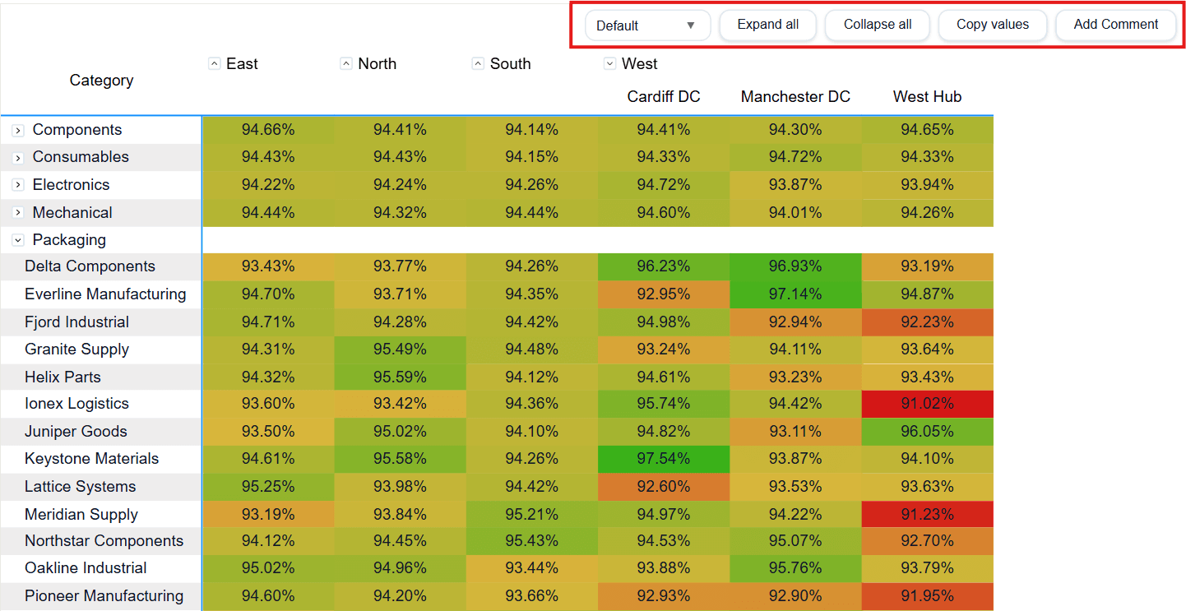Select the Pioneer Manufacturing row label

coord(105,596)
